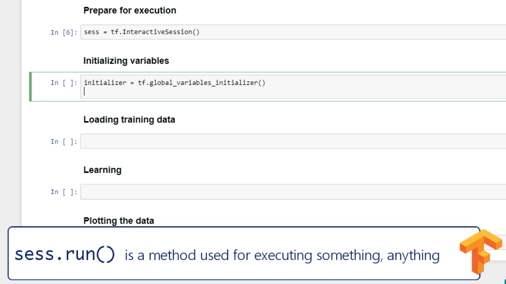This screenshot has width=506, height=284.
Task: Click the 'Plotting the data' heading
Action: (118, 221)
